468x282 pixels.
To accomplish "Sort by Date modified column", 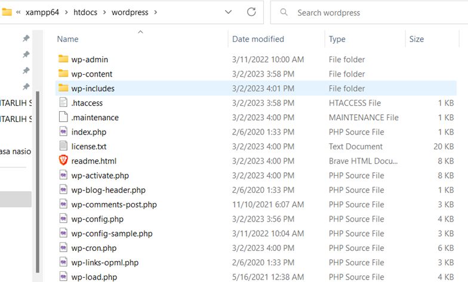I will coord(258,39).
